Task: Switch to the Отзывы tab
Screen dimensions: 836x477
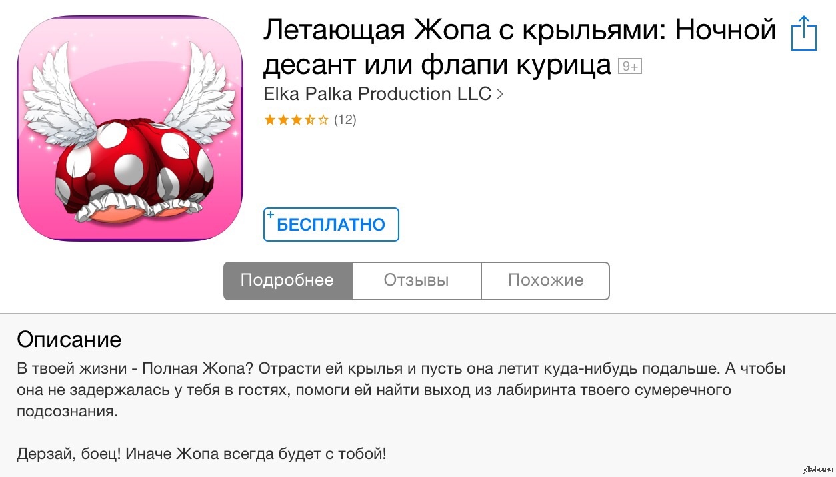Action: (417, 280)
